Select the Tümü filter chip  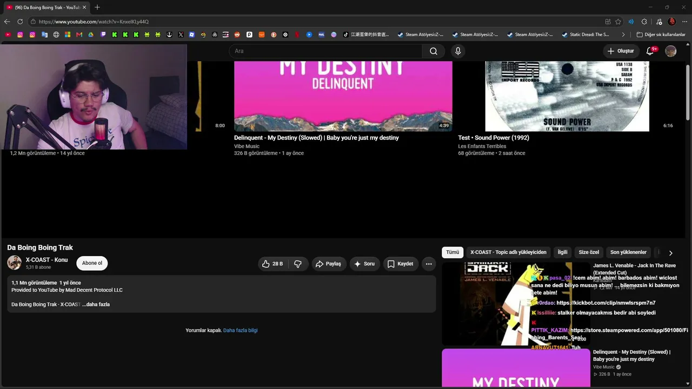[x=453, y=252]
